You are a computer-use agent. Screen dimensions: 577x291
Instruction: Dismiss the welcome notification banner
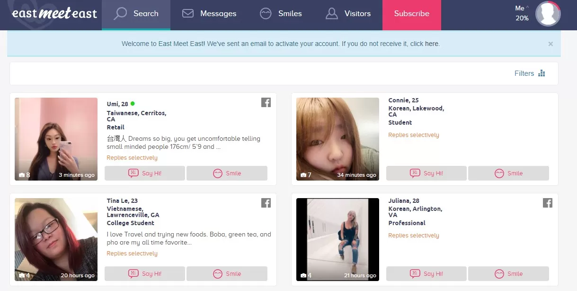click(550, 44)
